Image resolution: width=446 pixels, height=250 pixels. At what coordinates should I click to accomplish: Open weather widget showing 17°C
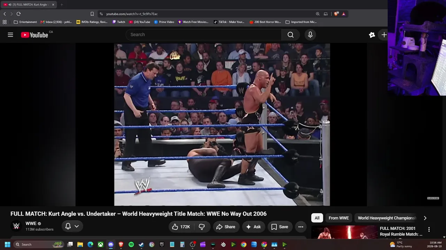click(x=401, y=244)
